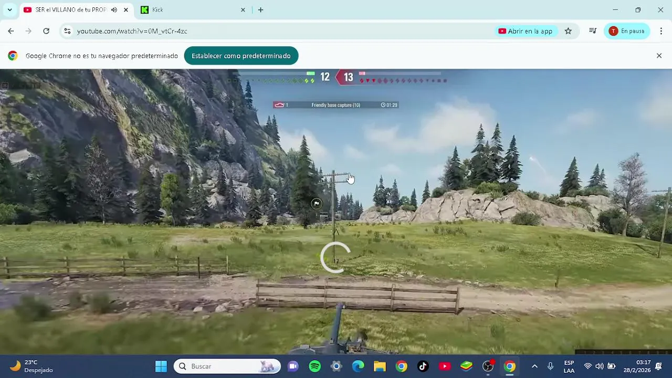Viewport: 672px width, 378px height.
Task: Open the Settings gear taskbar app
Action: tap(337, 366)
